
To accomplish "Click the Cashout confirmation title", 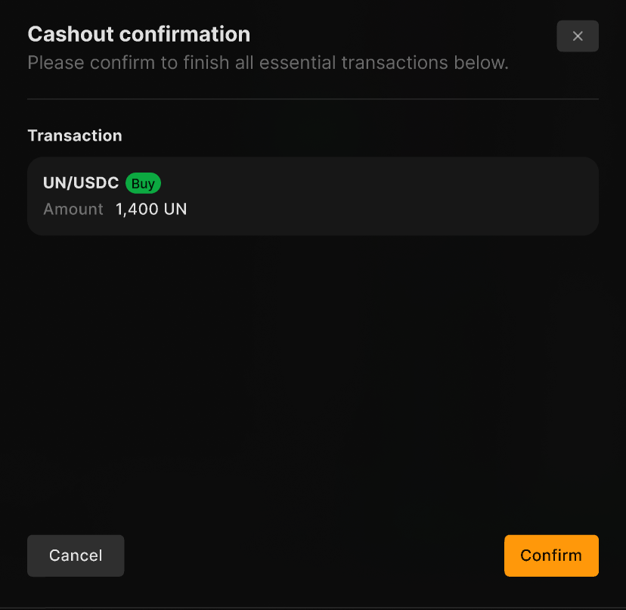I will point(139,35).
